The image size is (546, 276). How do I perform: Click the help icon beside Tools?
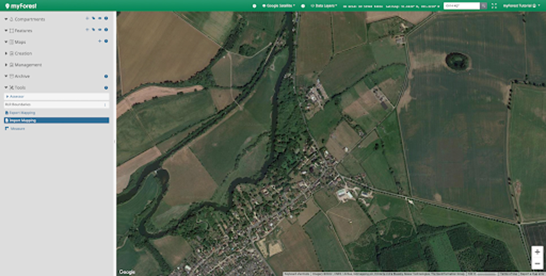[106, 87]
